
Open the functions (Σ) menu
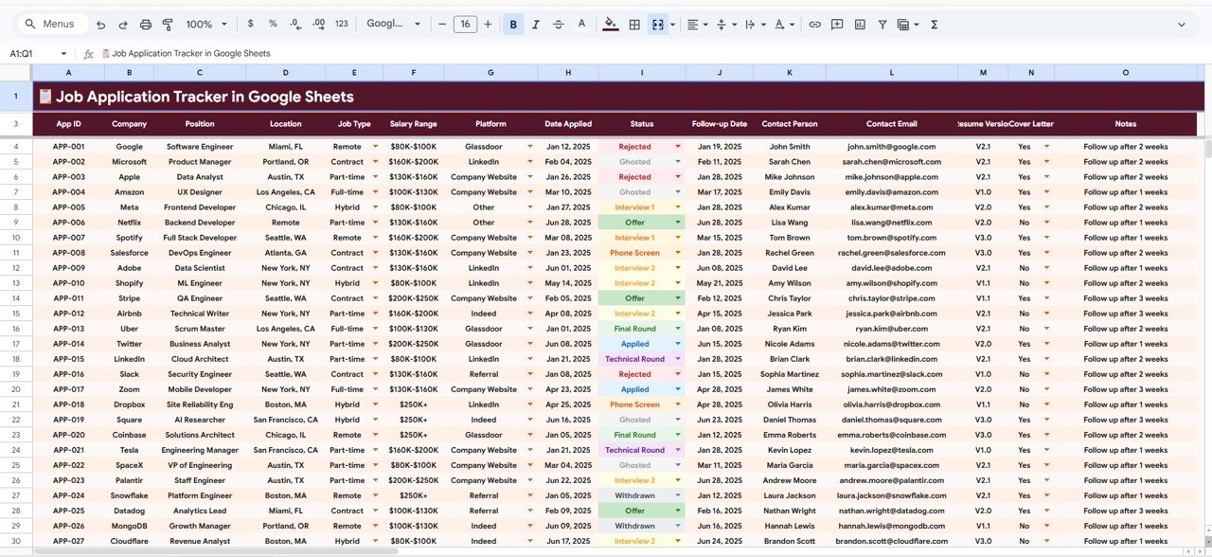(934, 23)
